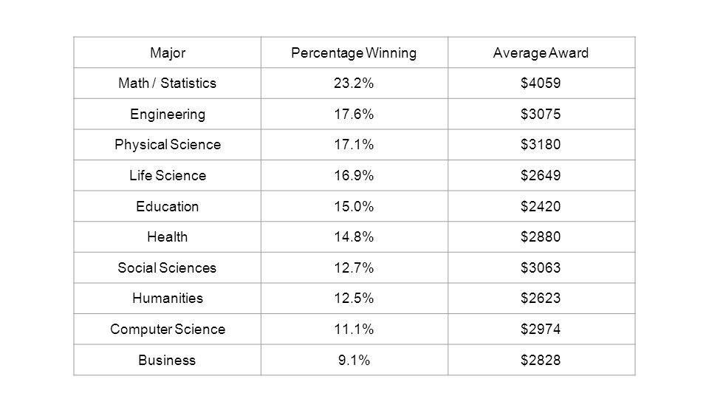
Task: Select the Computer Science cell
Action: pyautogui.click(x=168, y=329)
